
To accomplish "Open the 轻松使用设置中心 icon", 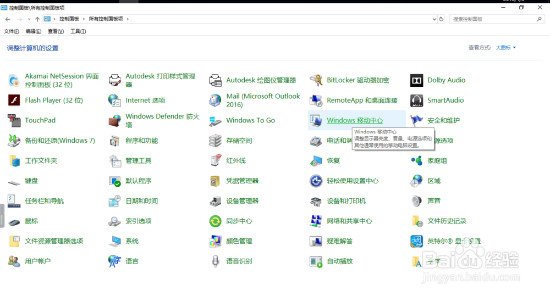I will click(316, 181).
